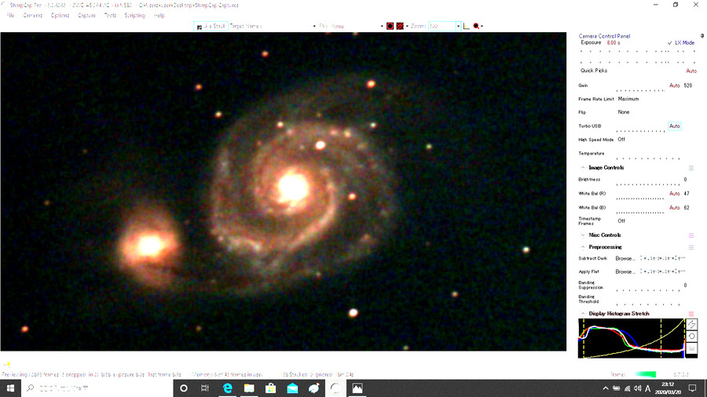Toggle Auto for White Bal (B)

click(x=674, y=207)
